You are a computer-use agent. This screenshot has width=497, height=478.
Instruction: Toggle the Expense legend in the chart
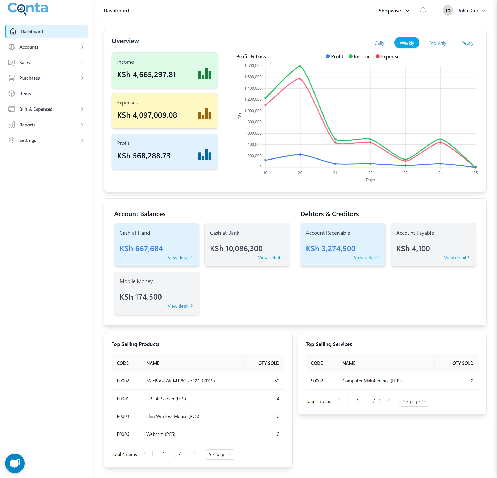click(x=388, y=56)
